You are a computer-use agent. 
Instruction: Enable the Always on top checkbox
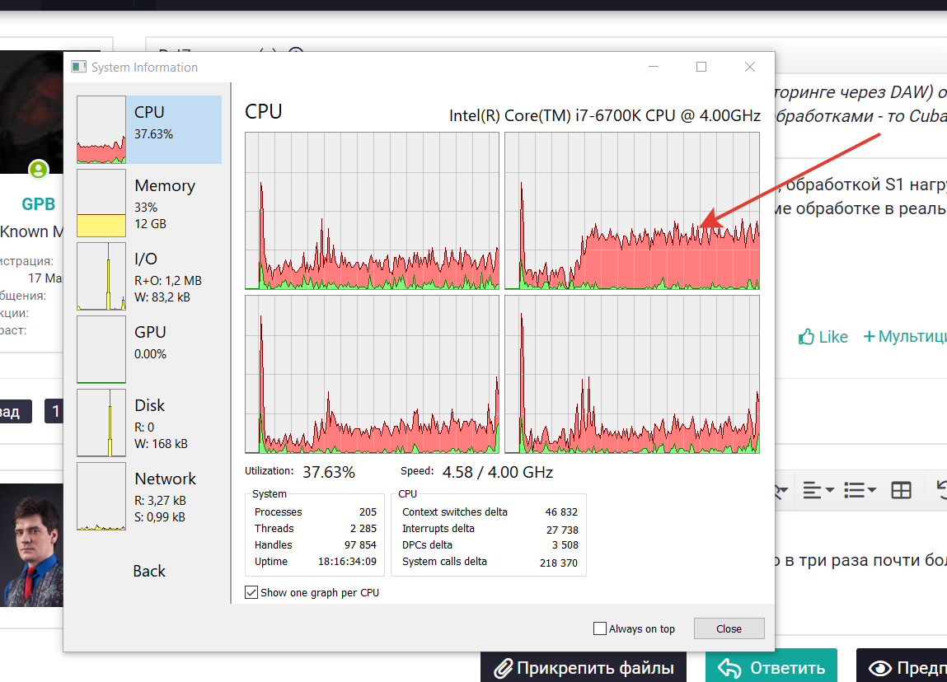tap(600, 629)
